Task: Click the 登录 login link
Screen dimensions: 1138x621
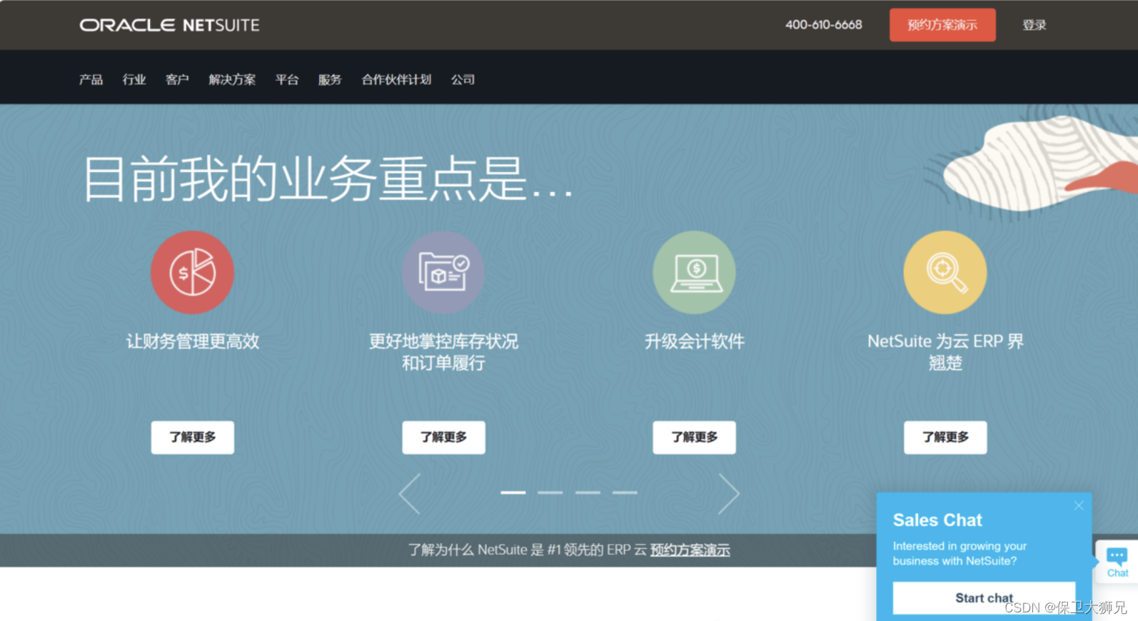Action: click(x=1034, y=25)
